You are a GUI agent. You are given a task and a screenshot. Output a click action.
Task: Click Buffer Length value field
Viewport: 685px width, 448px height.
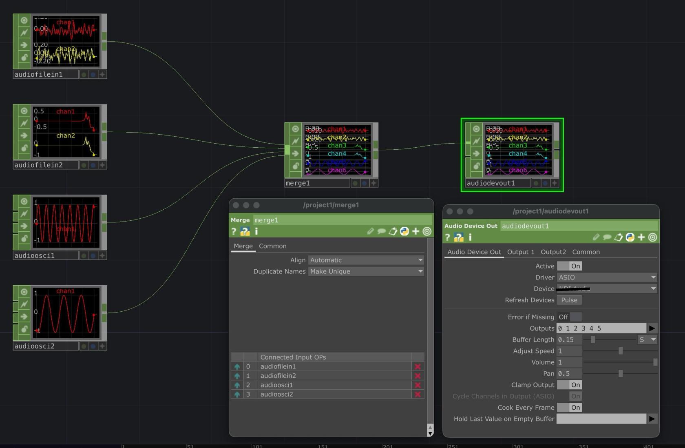click(x=569, y=339)
